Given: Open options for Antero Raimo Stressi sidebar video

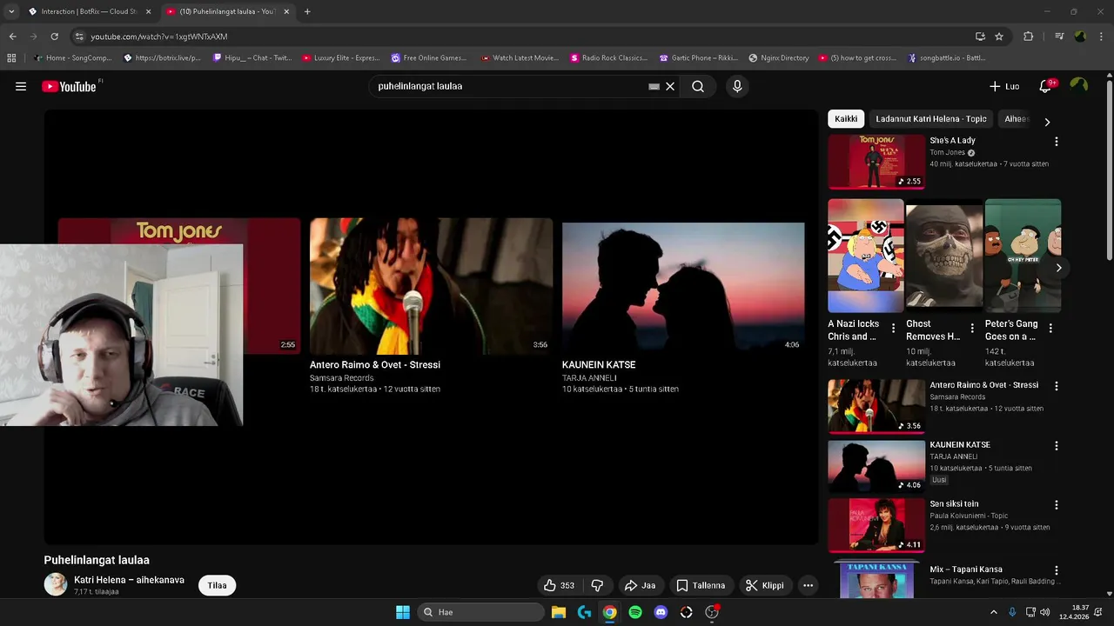Looking at the screenshot, I should (x=1057, y=385).
